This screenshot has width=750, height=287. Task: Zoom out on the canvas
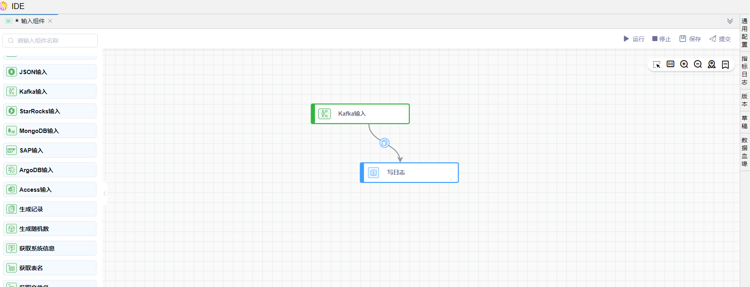tap(698, 64)
